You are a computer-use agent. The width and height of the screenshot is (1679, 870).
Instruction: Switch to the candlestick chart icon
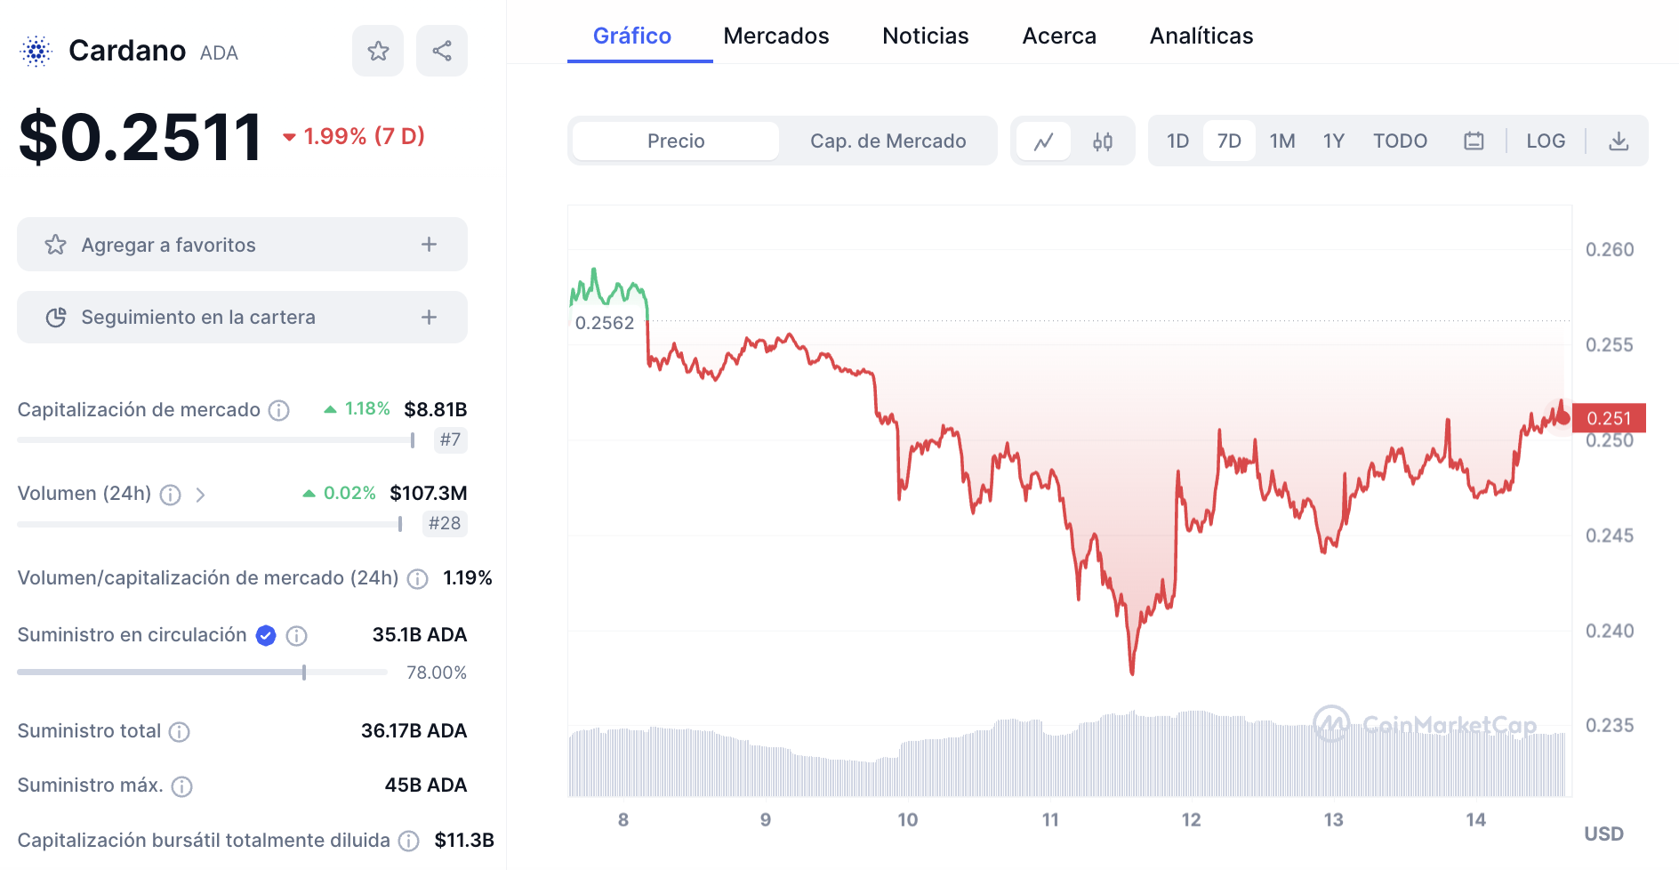(x=1103, y=141)
